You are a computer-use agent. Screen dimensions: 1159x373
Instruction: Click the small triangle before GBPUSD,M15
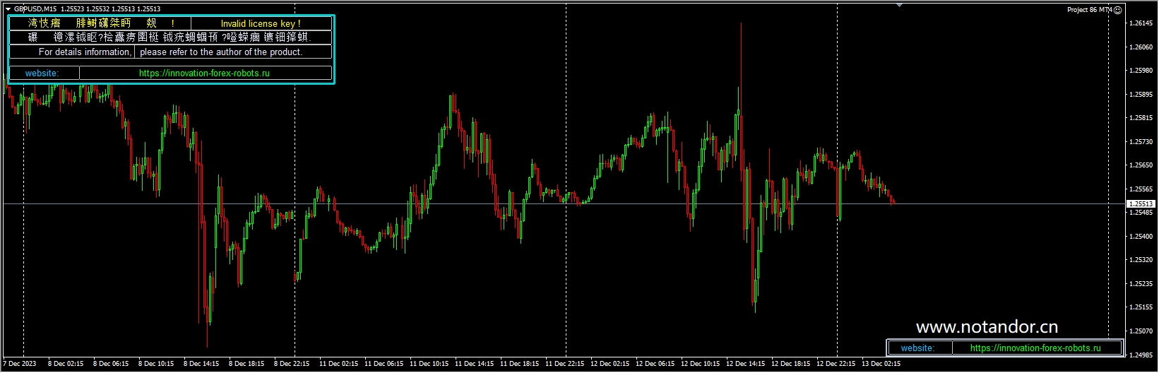coord(8,9)
